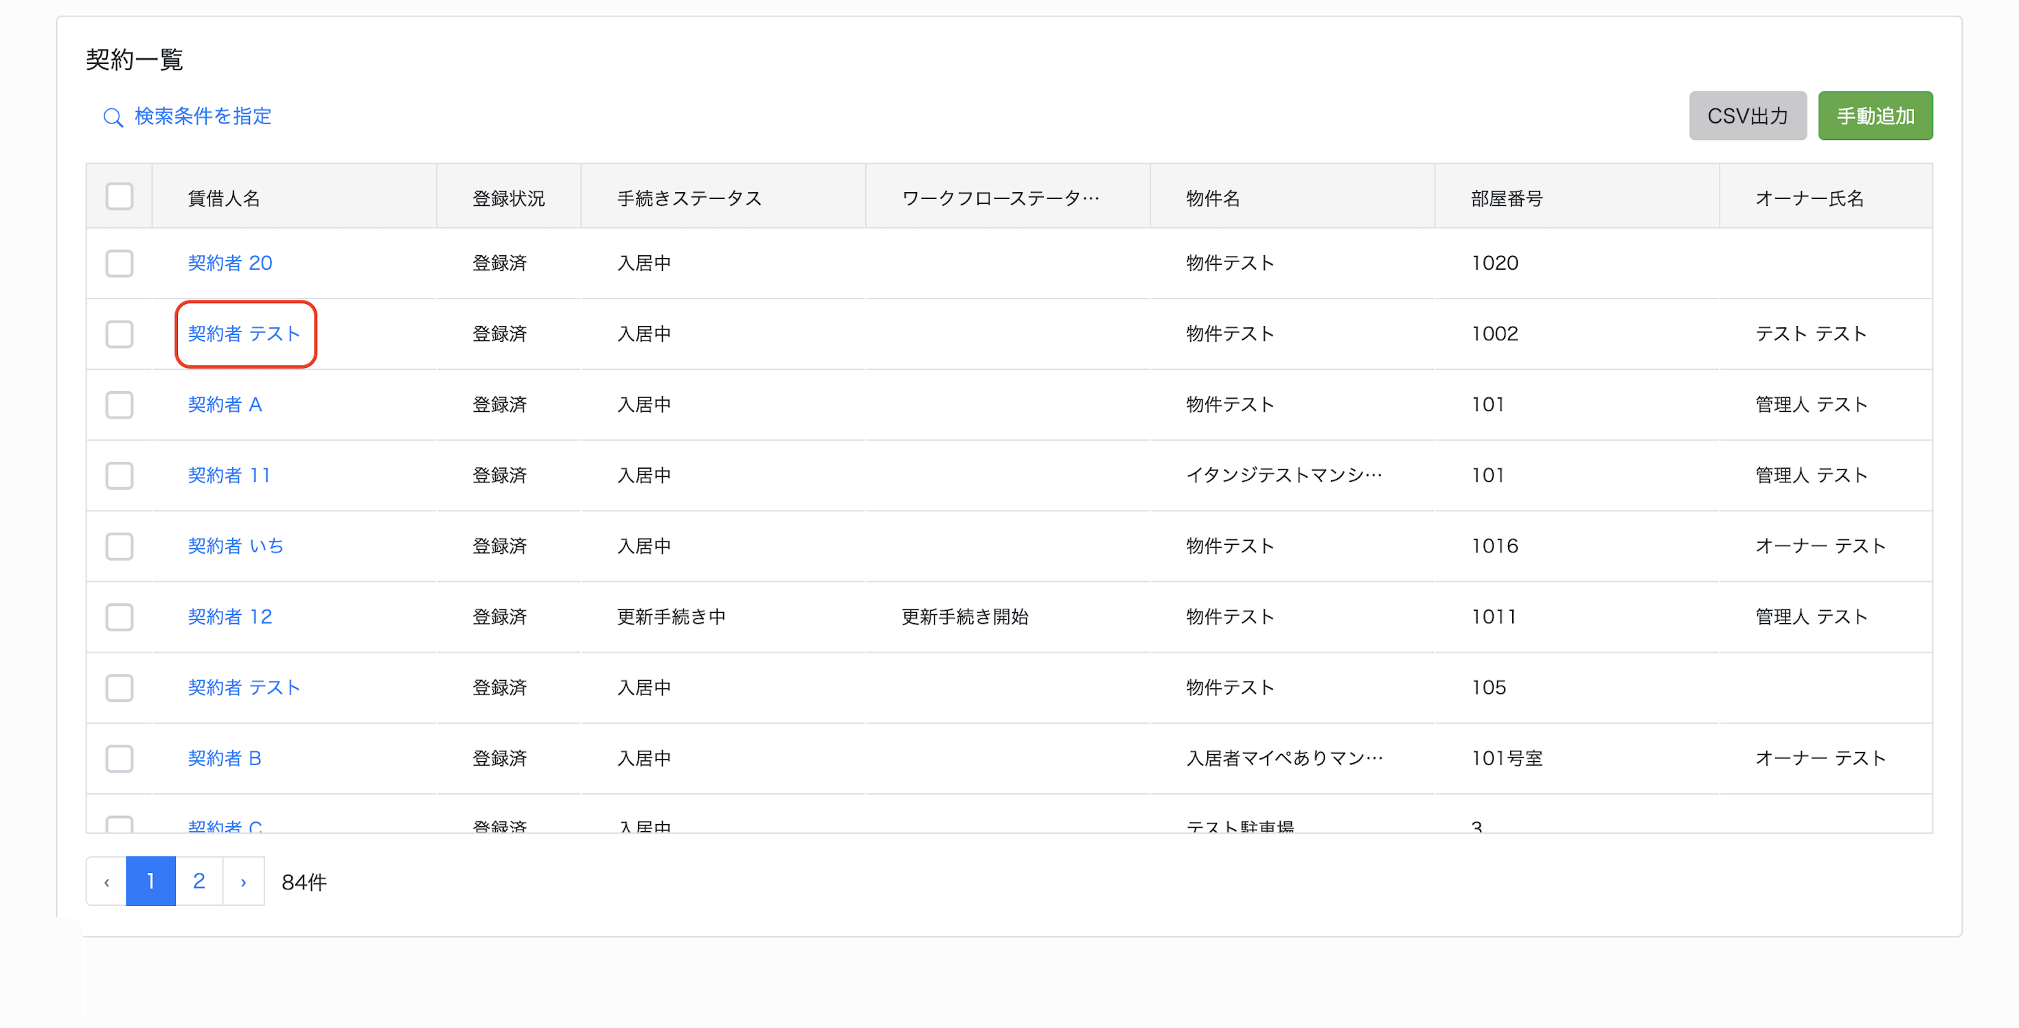
Task: Click the 84件 total count text
Action: point(304,883)
